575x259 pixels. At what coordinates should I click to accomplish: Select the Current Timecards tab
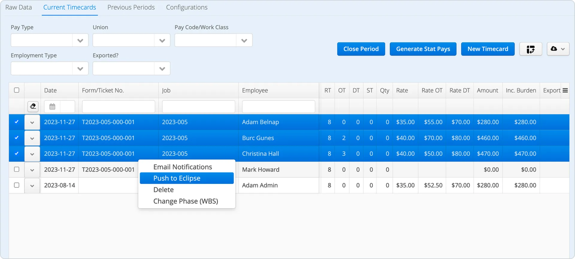coord(69,7)
